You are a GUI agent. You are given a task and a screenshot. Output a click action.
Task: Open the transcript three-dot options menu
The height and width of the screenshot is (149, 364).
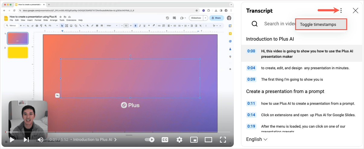tap(341, 11)
